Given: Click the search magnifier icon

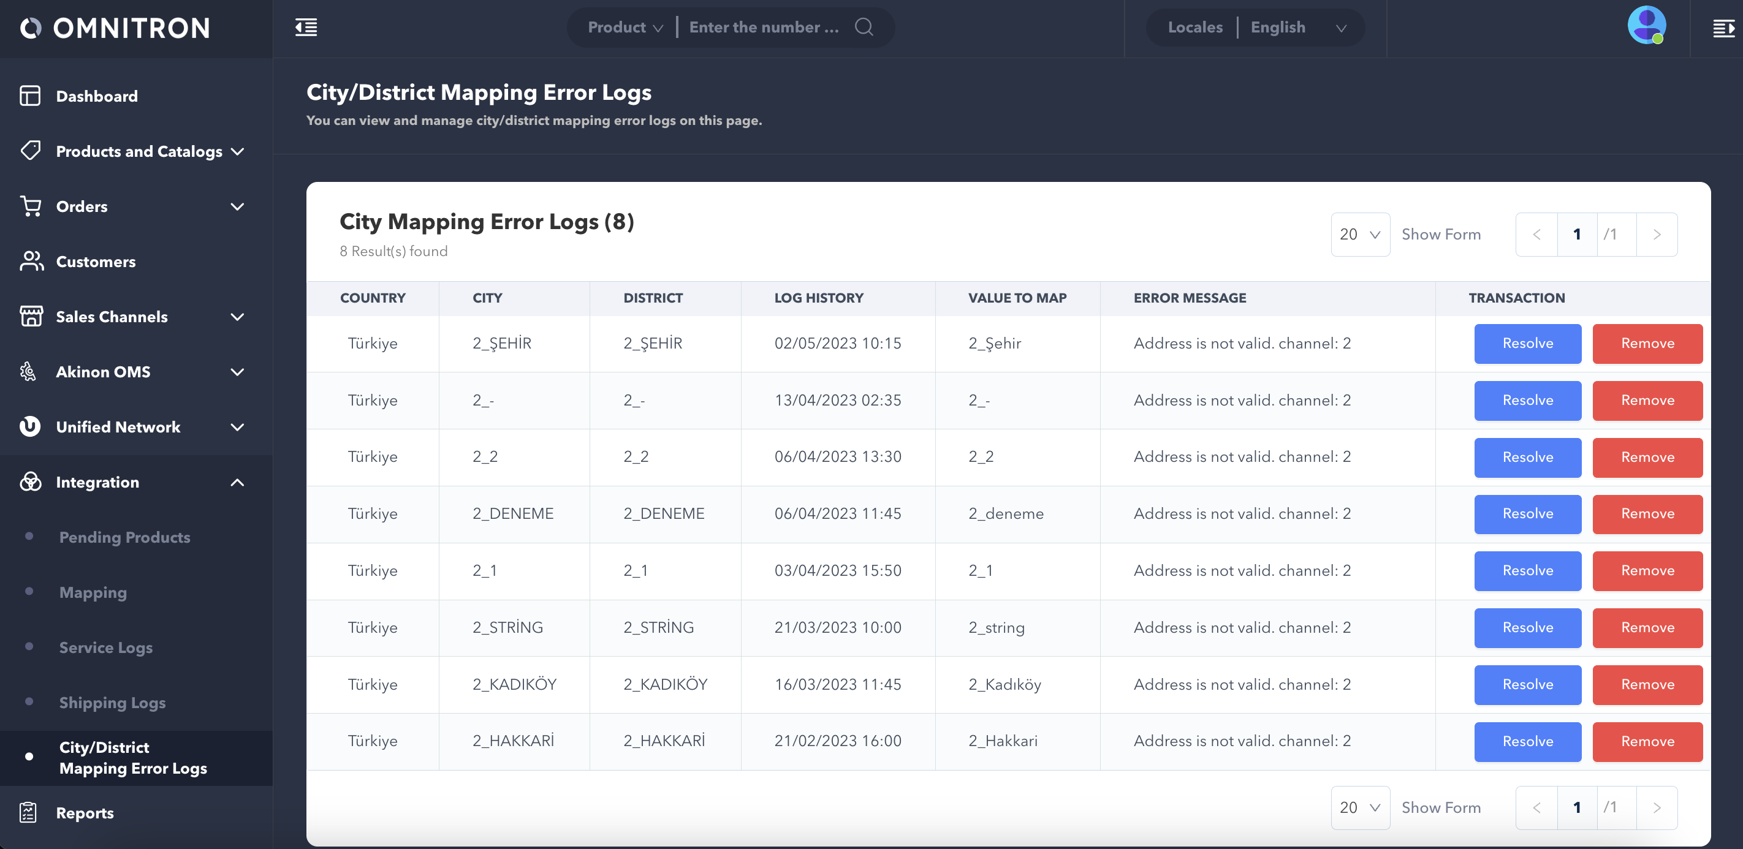Looking at the screenshot, I should (864, 27).
